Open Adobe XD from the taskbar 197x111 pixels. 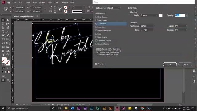pos(123,108)
